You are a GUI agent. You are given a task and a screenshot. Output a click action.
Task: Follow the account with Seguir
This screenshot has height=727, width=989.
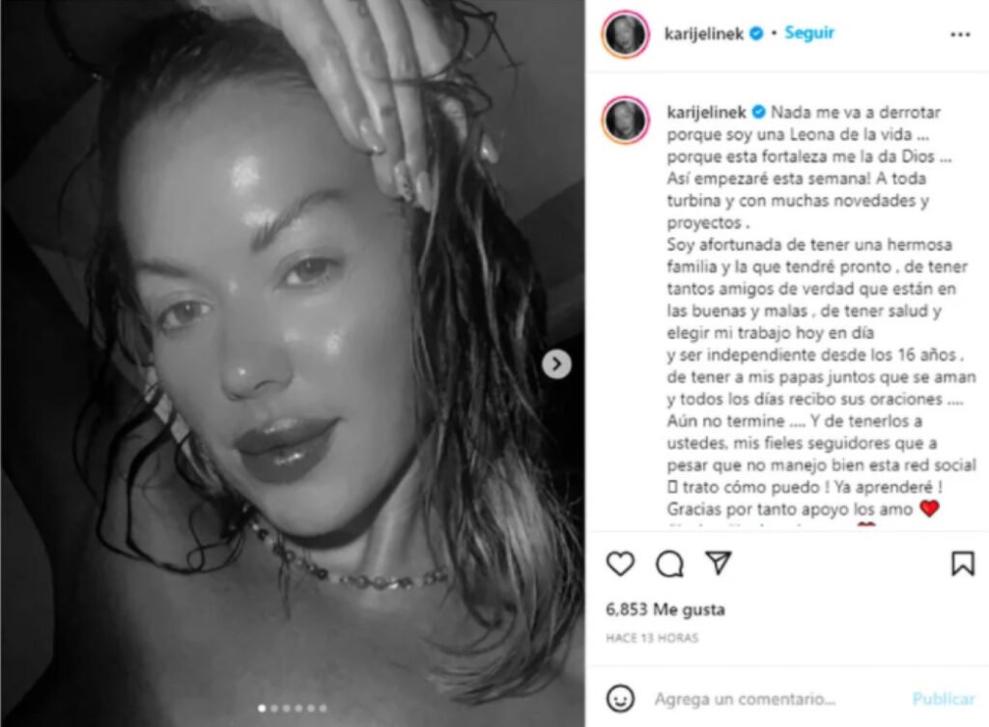coord(809,33)
